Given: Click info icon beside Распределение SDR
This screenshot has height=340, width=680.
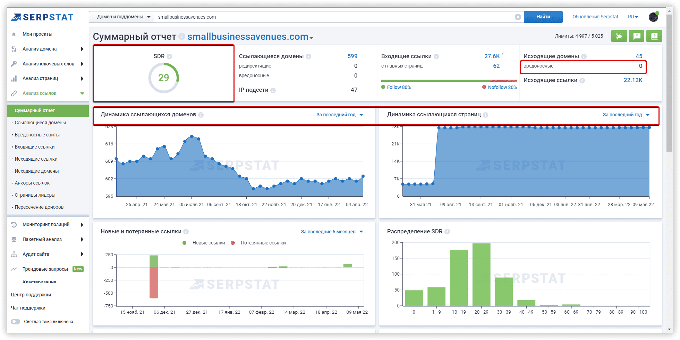Looking at the screenshot, I should pyautogui.click(x=447, y=232).
